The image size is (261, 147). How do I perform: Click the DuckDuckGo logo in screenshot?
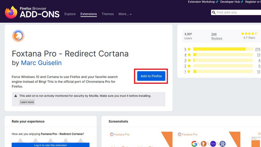[x=203, y=144]
